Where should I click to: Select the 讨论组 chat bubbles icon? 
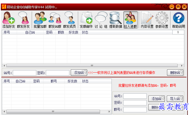tap(101, 20)
